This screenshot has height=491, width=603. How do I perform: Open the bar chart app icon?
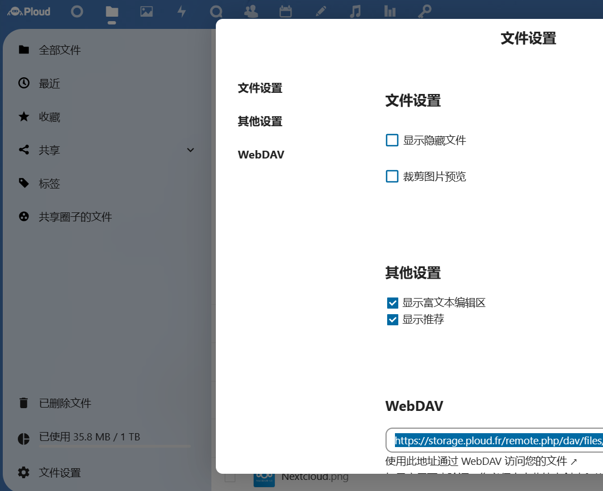390,12
